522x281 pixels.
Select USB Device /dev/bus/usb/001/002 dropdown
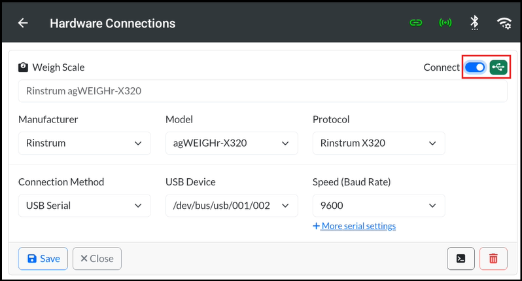click(x=232, y=206)
